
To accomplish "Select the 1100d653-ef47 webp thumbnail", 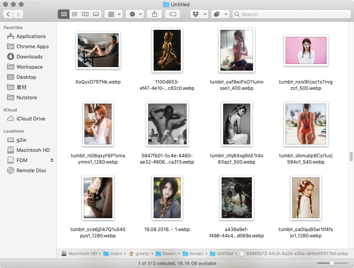I will (167, 50).
